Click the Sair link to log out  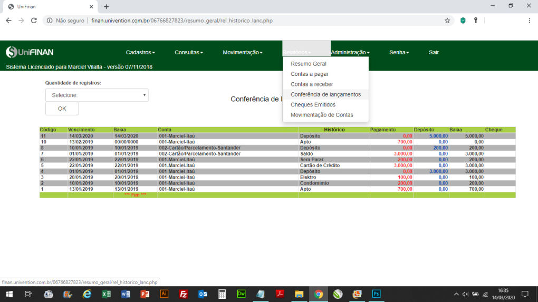(x=434, y=53)
